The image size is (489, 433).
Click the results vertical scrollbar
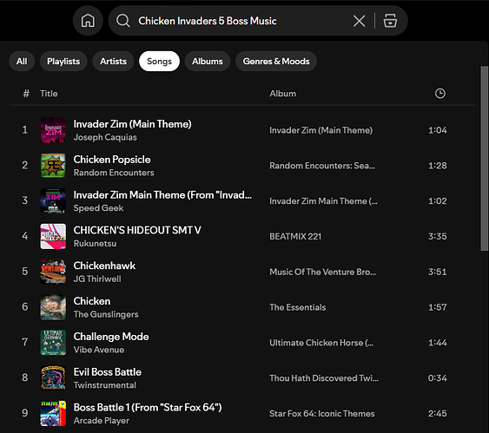pyautogui.click(x=484, y=158)
